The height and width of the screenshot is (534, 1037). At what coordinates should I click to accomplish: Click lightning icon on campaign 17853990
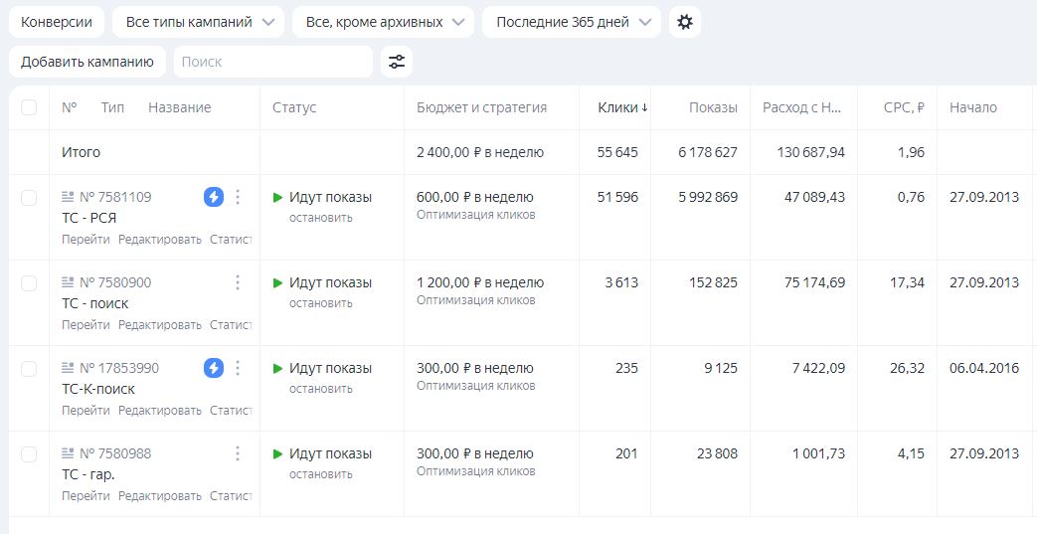(214, 368)
